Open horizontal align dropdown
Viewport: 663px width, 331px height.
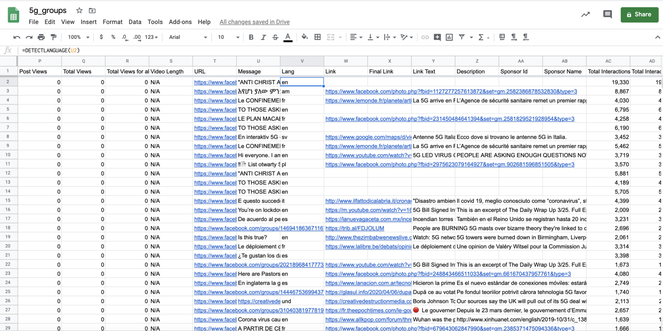(356, 37)
